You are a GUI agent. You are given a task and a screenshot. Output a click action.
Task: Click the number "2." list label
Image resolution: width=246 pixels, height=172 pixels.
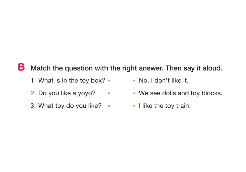point(33,93)
